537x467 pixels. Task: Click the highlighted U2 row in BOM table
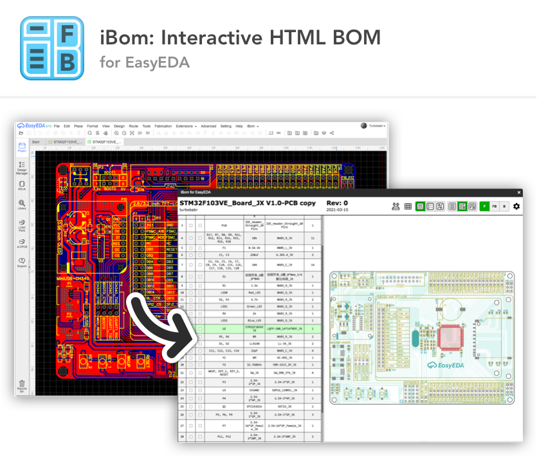[x=250, y=329]
